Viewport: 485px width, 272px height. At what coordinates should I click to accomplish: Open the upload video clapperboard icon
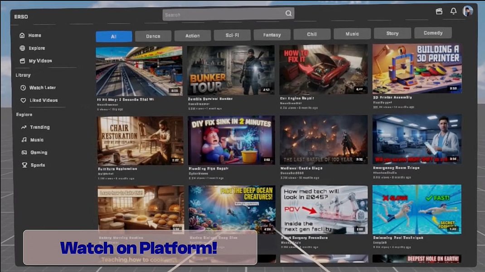439,11
